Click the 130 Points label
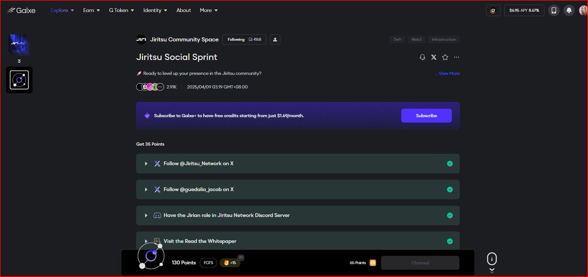 184,263
